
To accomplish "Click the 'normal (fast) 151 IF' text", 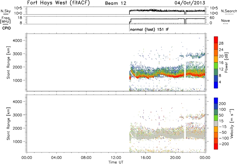I will coord(149,29).
